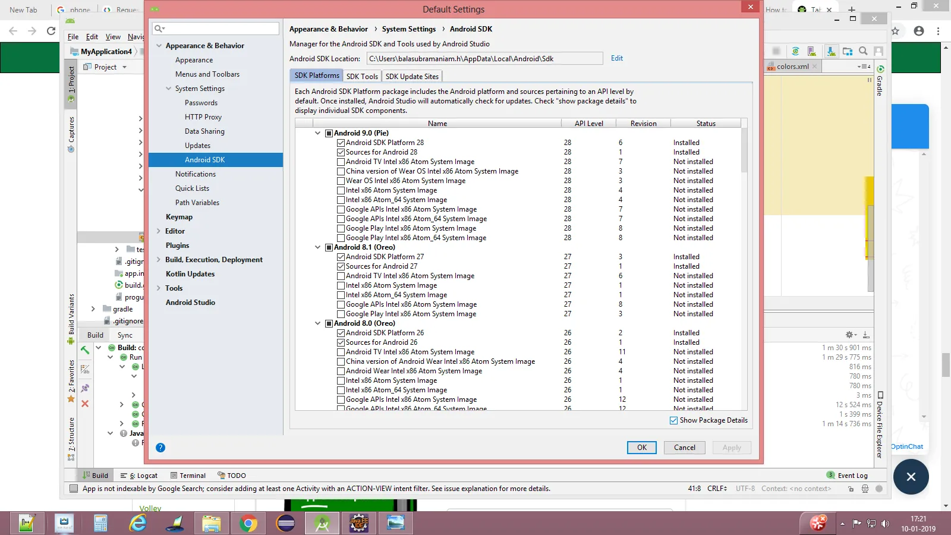
Task: Open Chrome profile avatar icon
Action: pyautogui.click(x=919, y=31)
